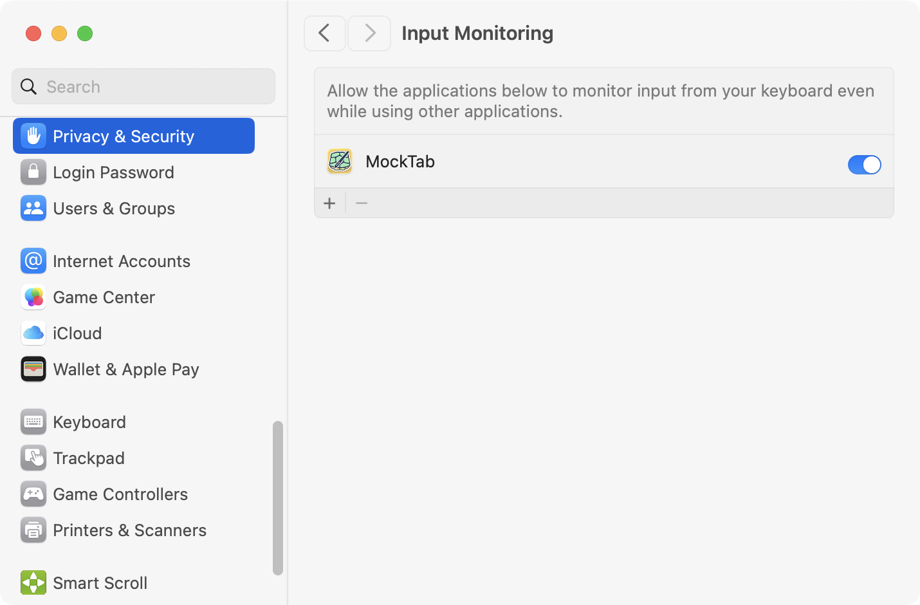
Task: Open Login Password settings
Action: coord(134,172)
